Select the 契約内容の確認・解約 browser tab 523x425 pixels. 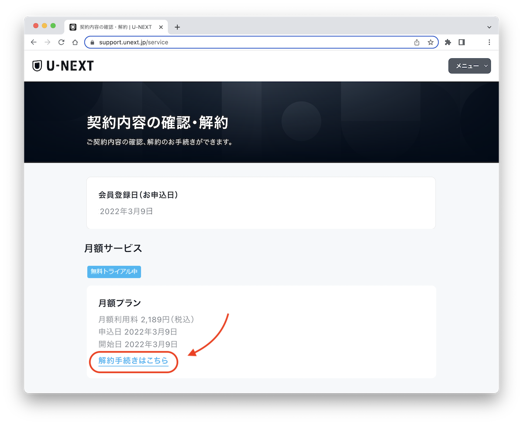pyautogui.click(x=113, y=27)
